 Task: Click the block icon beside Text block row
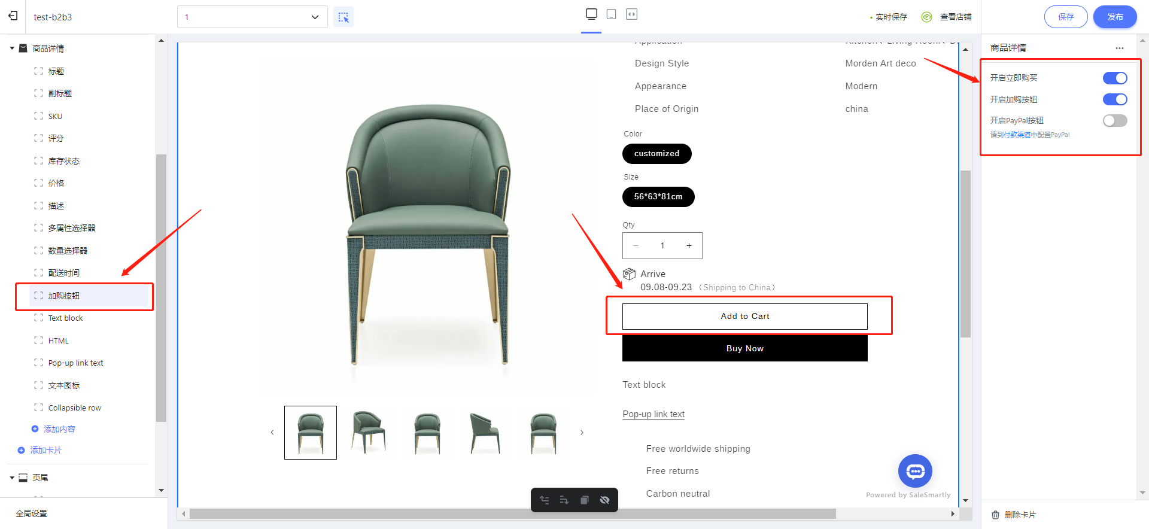(39, 318)
